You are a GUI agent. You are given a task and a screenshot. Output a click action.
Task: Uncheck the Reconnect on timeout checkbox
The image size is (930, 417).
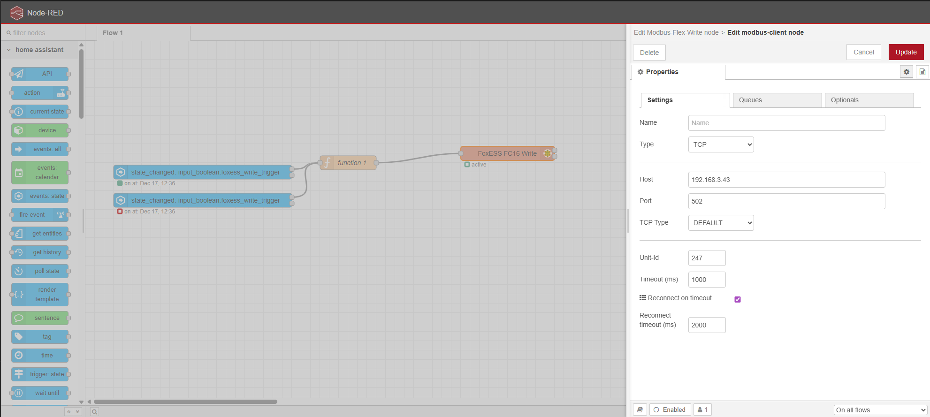(x=738, y=299)
